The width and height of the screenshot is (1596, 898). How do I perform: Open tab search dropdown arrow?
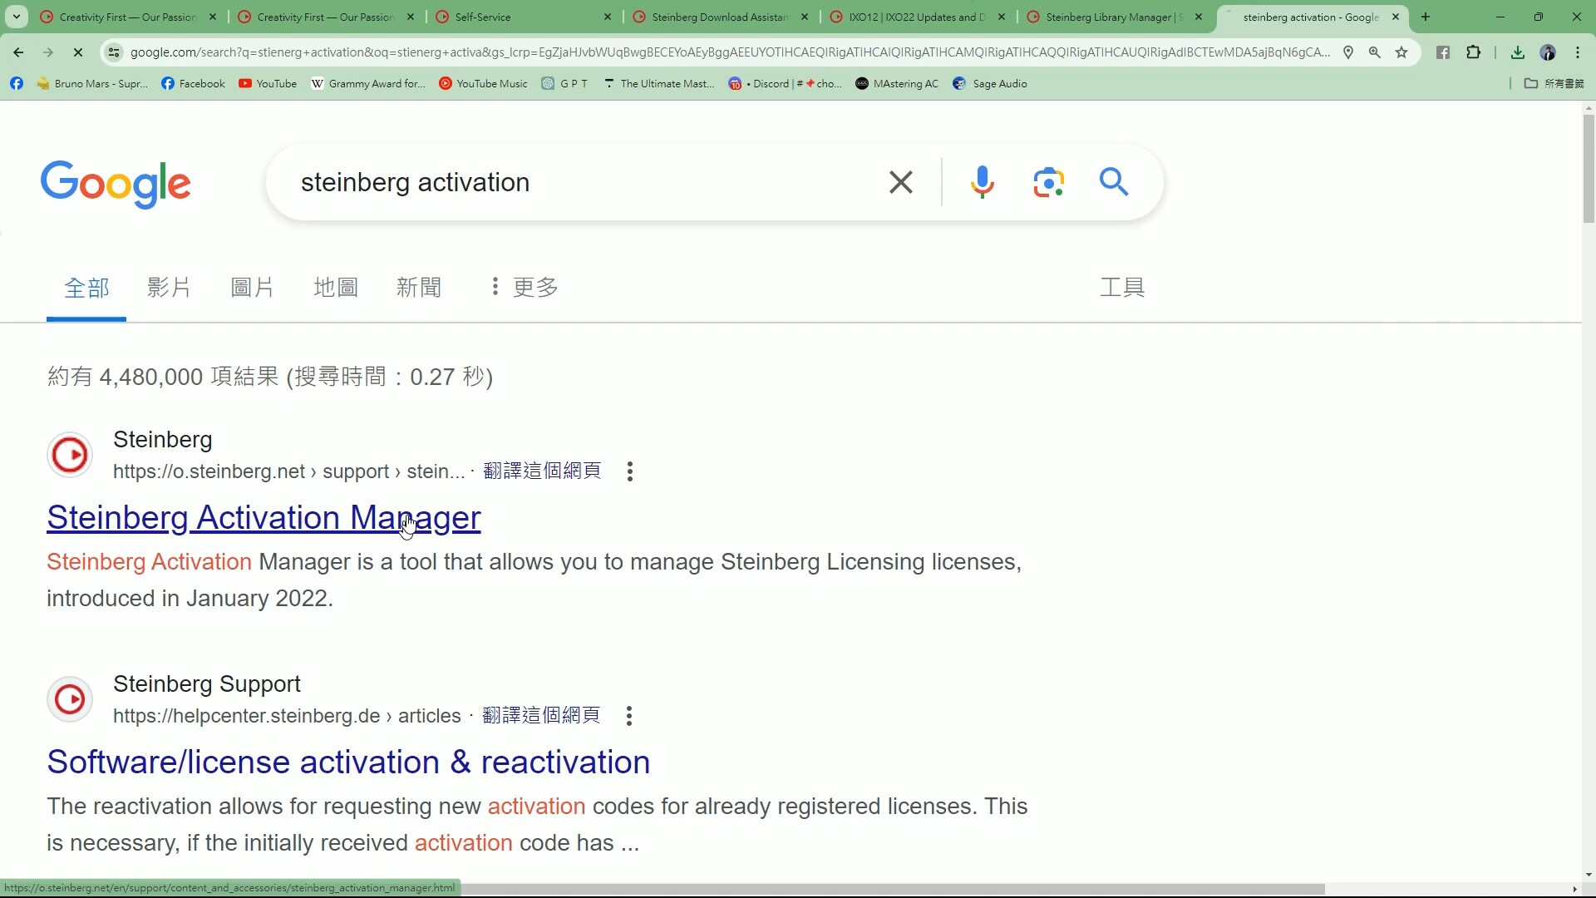[17, 17]
